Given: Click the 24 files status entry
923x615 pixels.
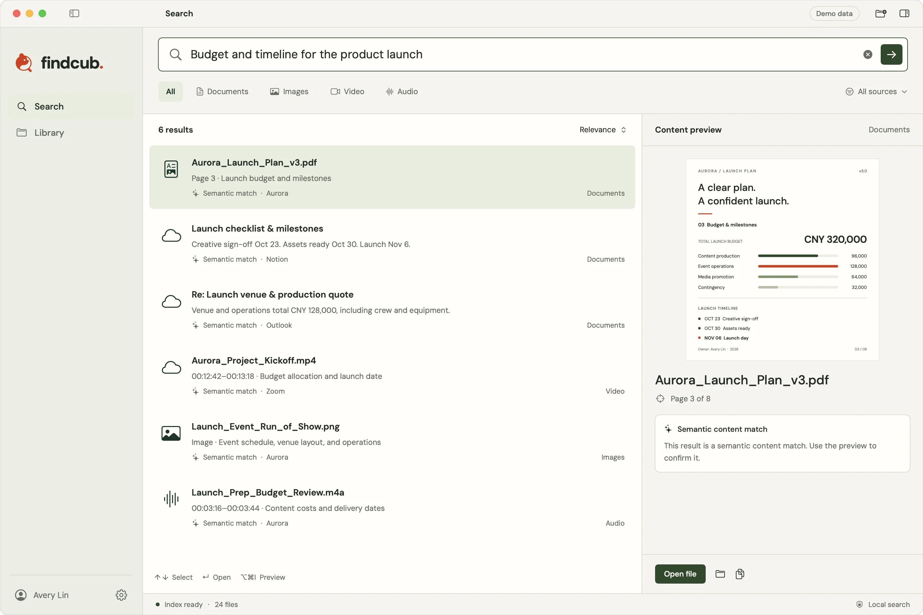Looking at the screenshot, I should click(x=226, y=604).
